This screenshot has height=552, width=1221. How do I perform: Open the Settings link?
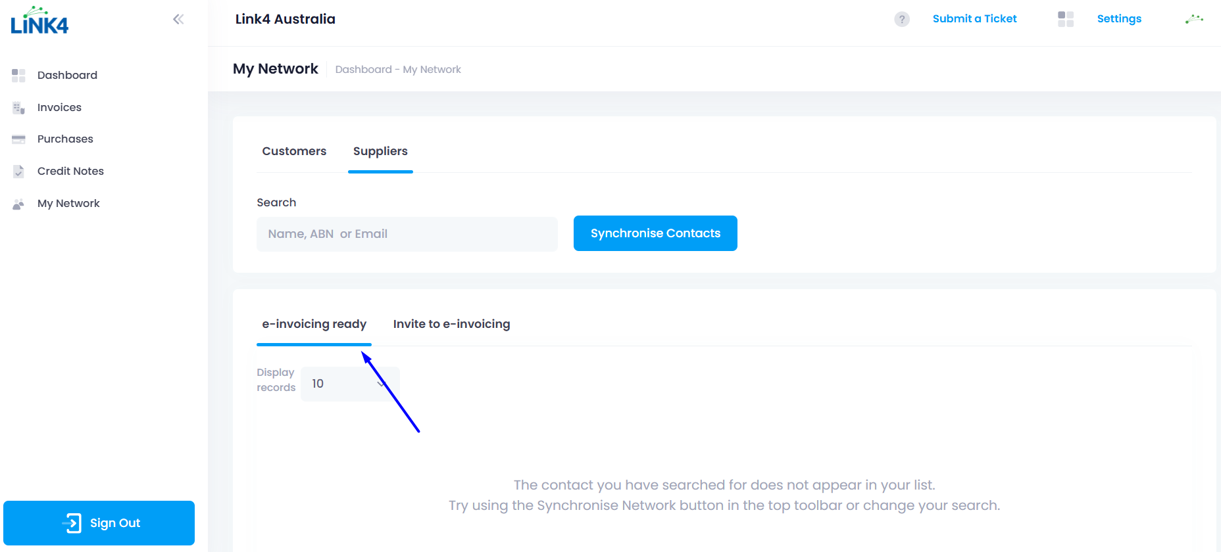pyautogui.click(x=1119, y=19)
